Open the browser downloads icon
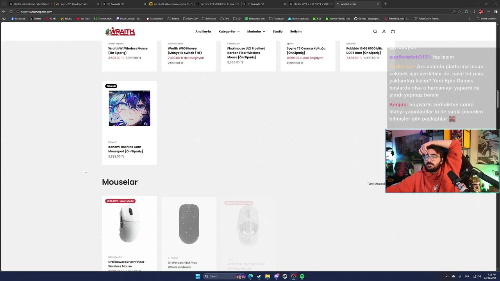Screen dimensions: 500x281 pos(473,12)
